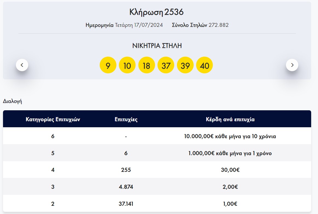This screenshot has height=214, width=318.
Task: Click the Σύνολο Στηλών value 272.882
Action: 219,25
